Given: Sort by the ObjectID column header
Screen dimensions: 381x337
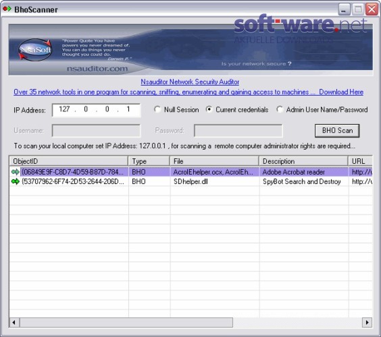Looking at the screenshot, I should tap(69, 161).
